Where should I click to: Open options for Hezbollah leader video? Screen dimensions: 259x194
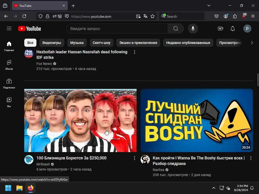[x=135, y=52]
